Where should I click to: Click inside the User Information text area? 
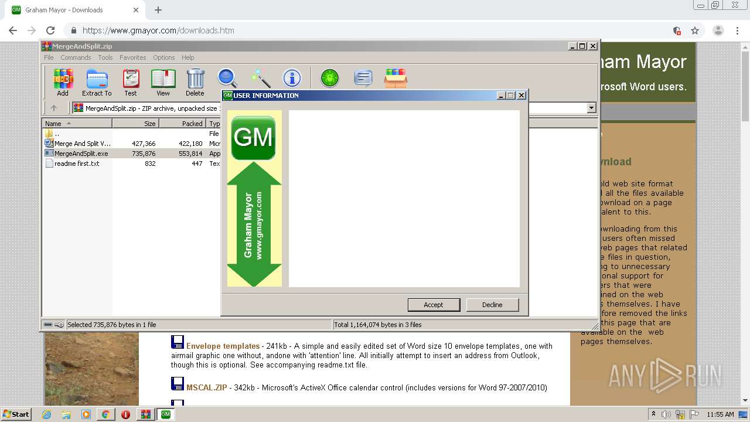404,199
